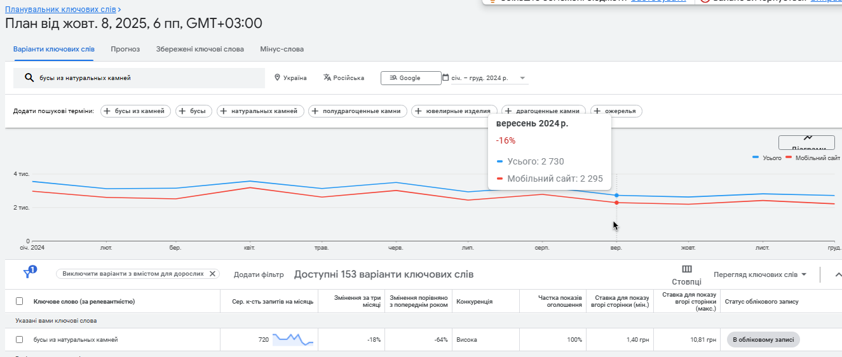Open the Діаграми chart type button
Viewport: 842px width, 357px height.
click(x=806, y=142)
